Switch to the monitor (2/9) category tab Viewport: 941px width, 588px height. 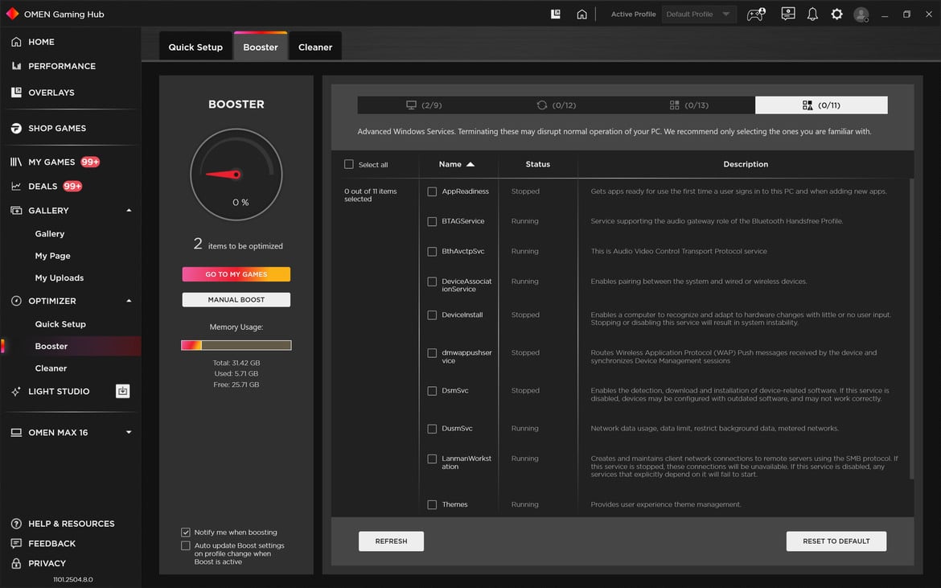[424, 105]
